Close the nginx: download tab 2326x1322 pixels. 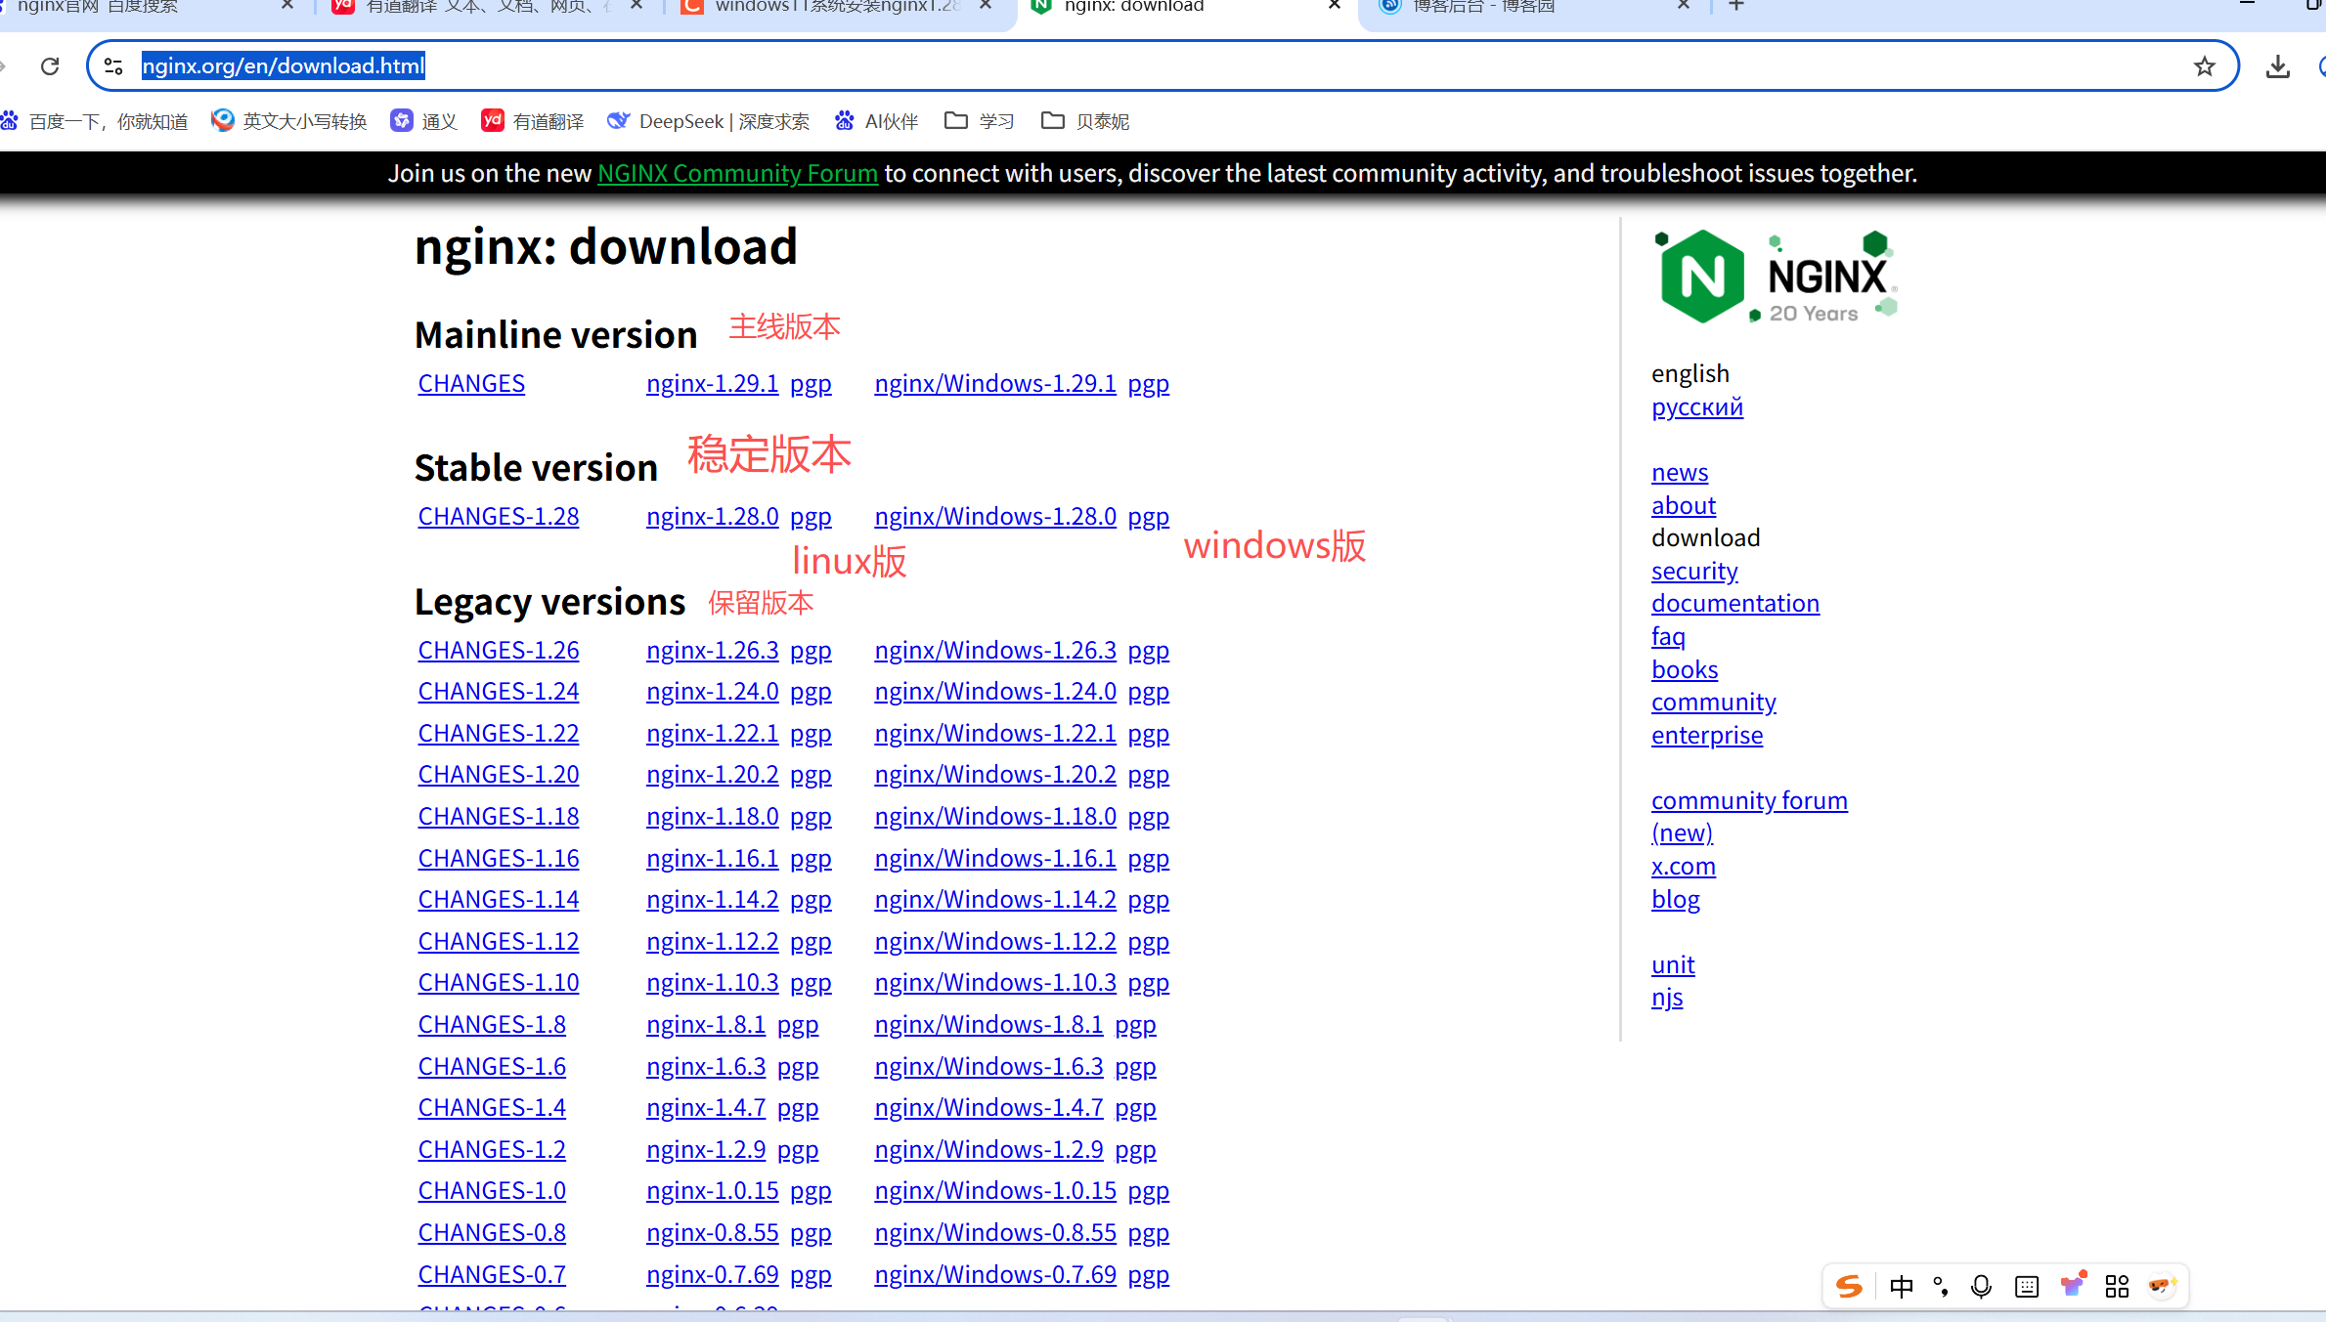tap(1334, 6)
